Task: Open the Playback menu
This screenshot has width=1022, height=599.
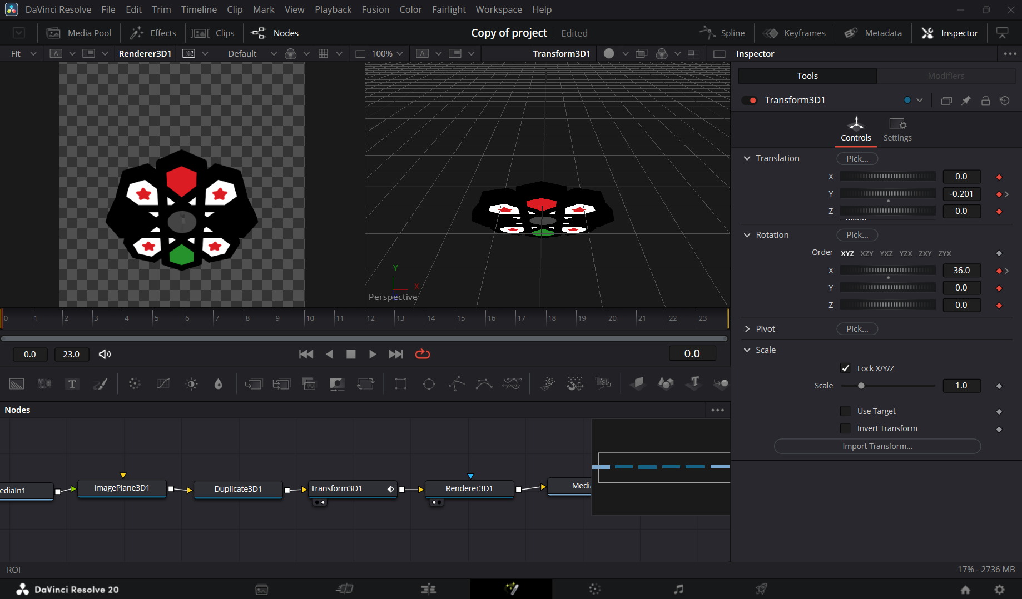Action: [333, 9]
